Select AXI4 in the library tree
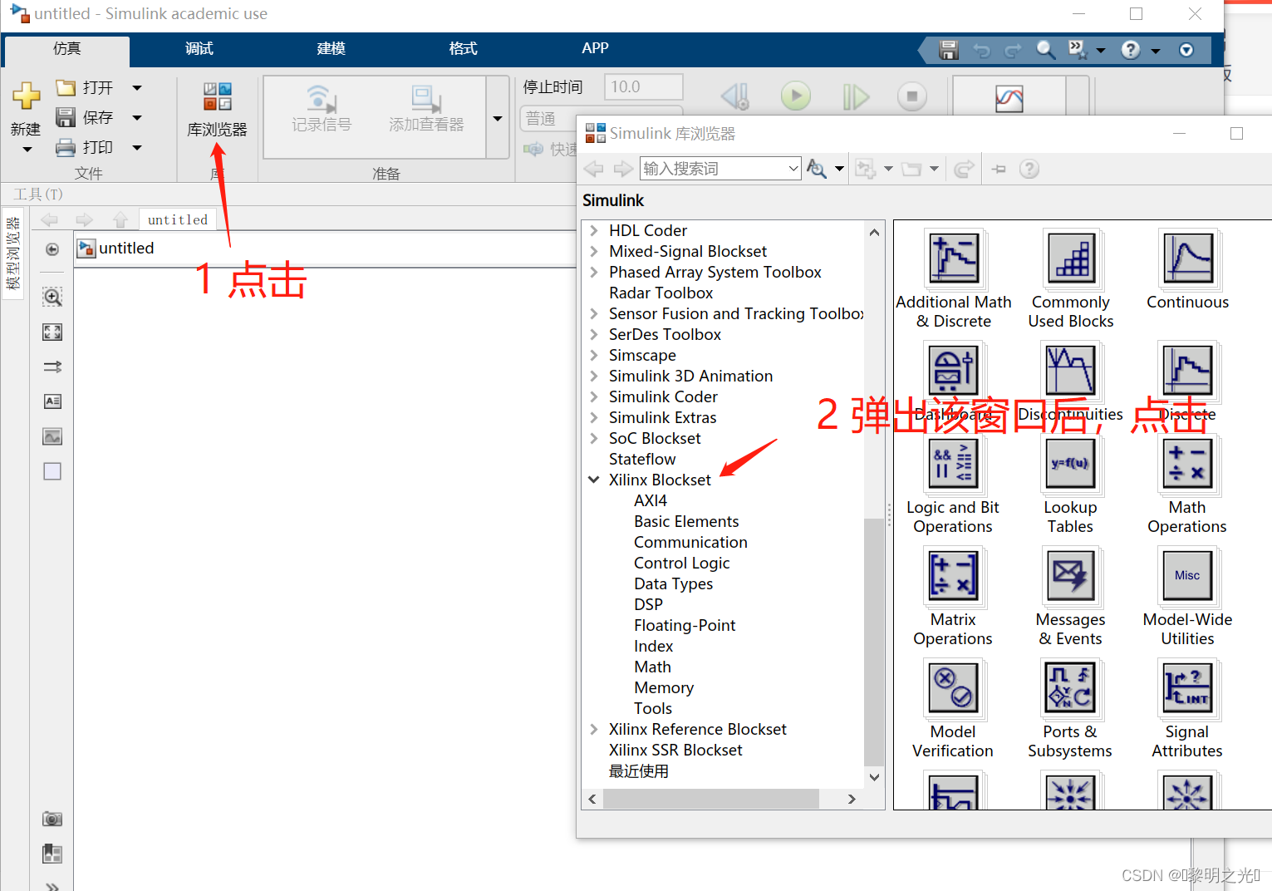The width and height of the screenshot is (1272, 891). click(651, 500)
